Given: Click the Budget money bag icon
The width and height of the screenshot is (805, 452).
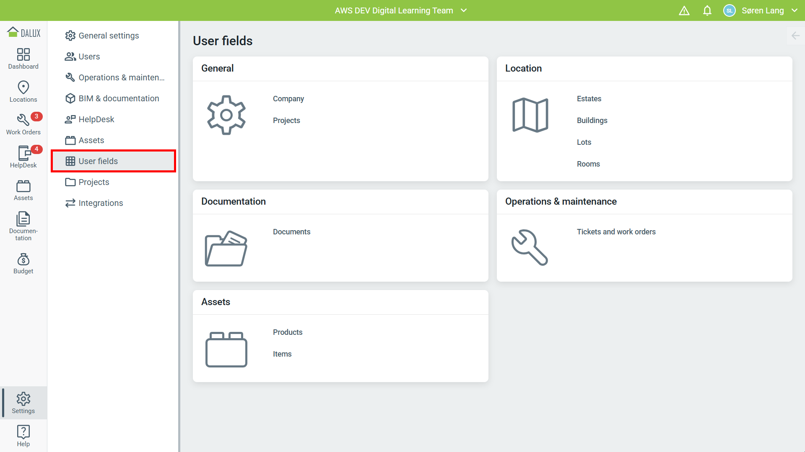Looking at the screenshot, I should click(23, 263).
